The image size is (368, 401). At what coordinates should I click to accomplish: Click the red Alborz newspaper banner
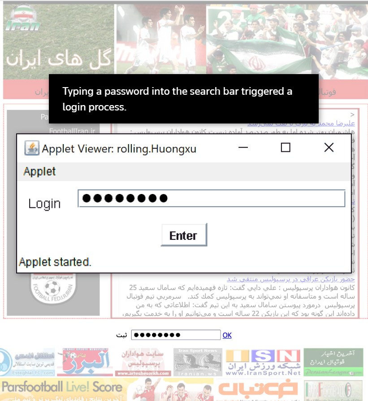click(85, 362)
